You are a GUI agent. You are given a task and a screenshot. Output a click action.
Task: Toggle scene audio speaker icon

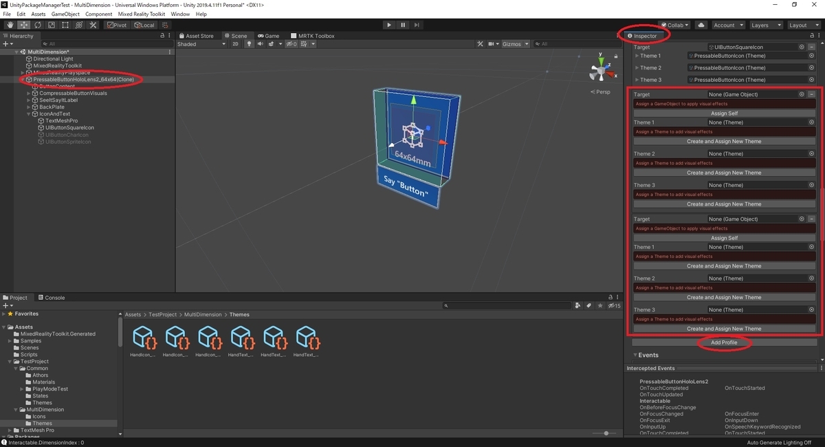261,44
